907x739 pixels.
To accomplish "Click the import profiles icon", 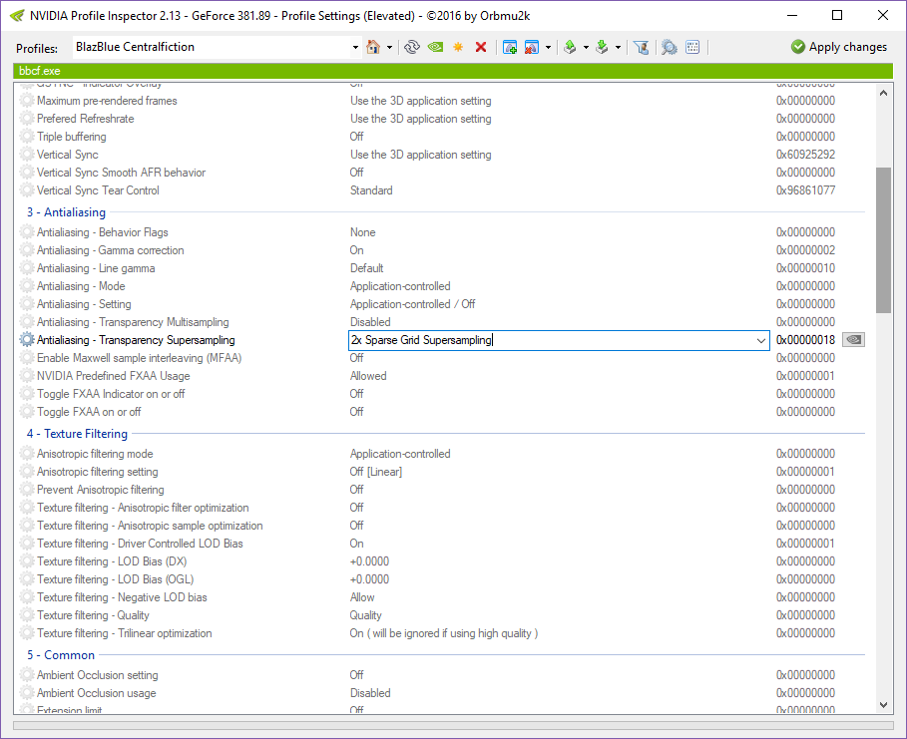I will 602,47.
